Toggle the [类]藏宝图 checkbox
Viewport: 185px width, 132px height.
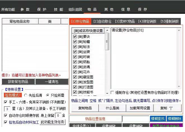[75, 77]
